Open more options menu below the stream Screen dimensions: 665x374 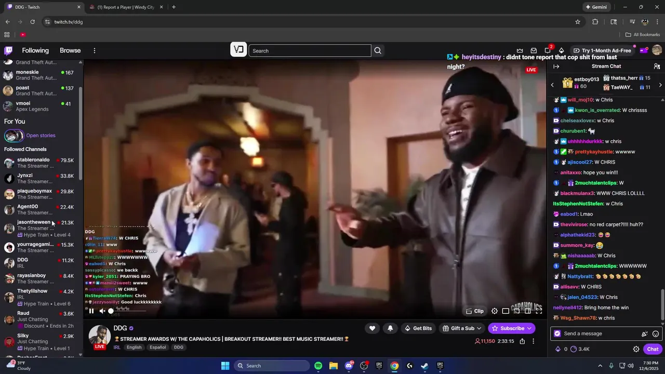coord(533,341)
